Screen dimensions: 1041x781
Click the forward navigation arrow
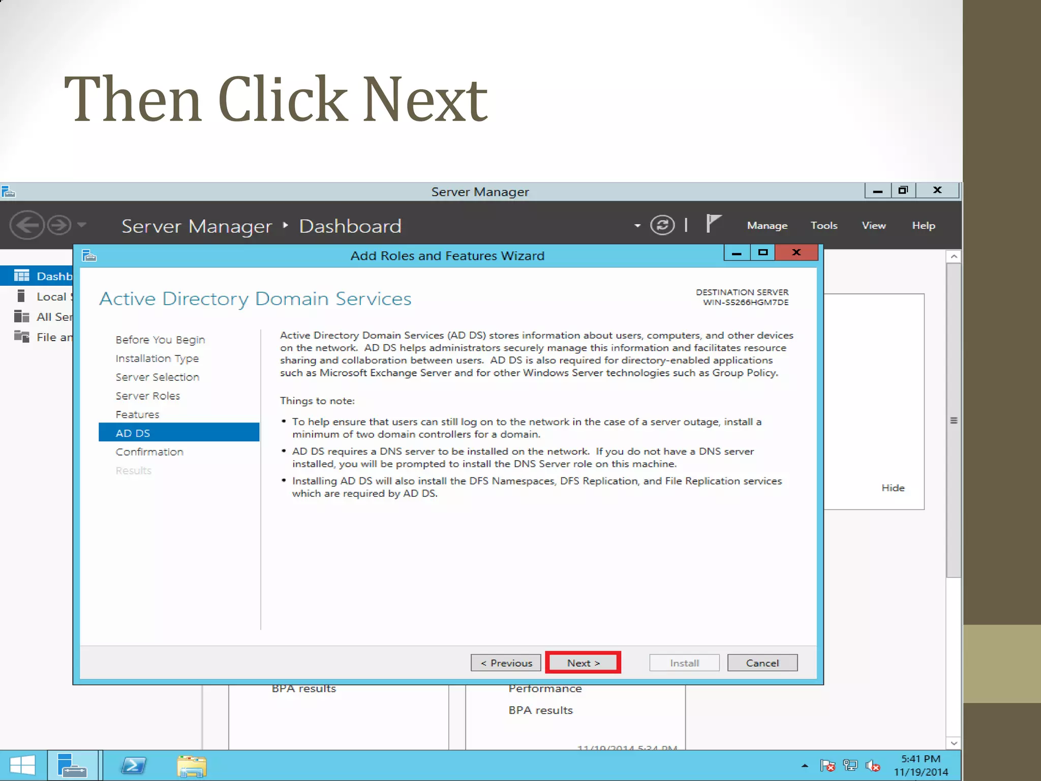59,225
